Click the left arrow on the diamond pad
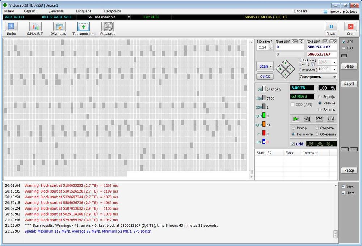 [x=280, y=69]
